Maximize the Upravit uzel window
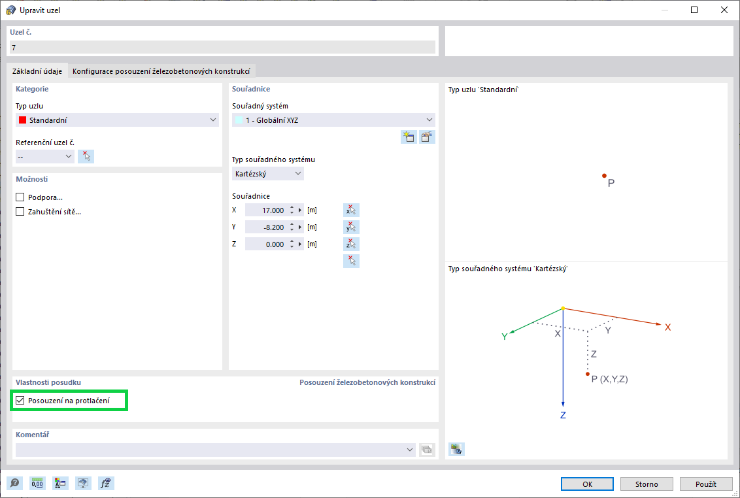Image resolution: width=740 pixels, height=498 pixels. [694, 10]
